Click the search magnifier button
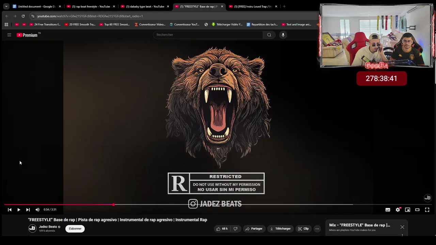The image size is (436, 245). click(269, 35)
